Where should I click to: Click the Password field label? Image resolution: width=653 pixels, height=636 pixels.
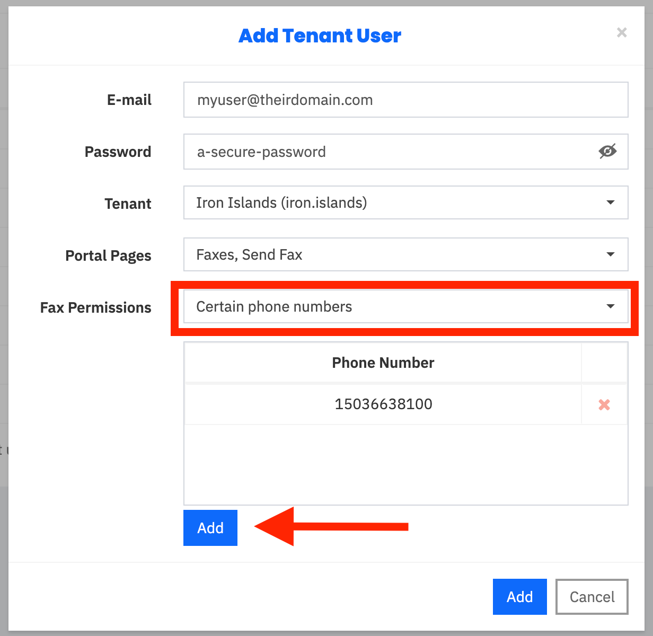[x=118, y=152]
